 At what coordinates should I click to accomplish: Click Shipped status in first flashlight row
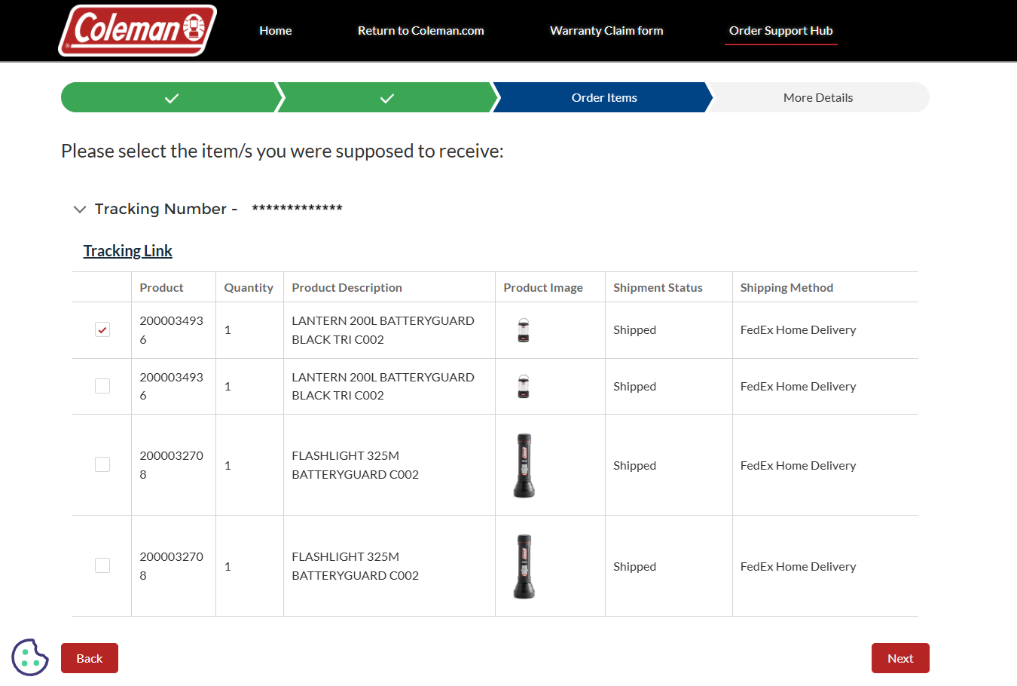coord(634,465)
